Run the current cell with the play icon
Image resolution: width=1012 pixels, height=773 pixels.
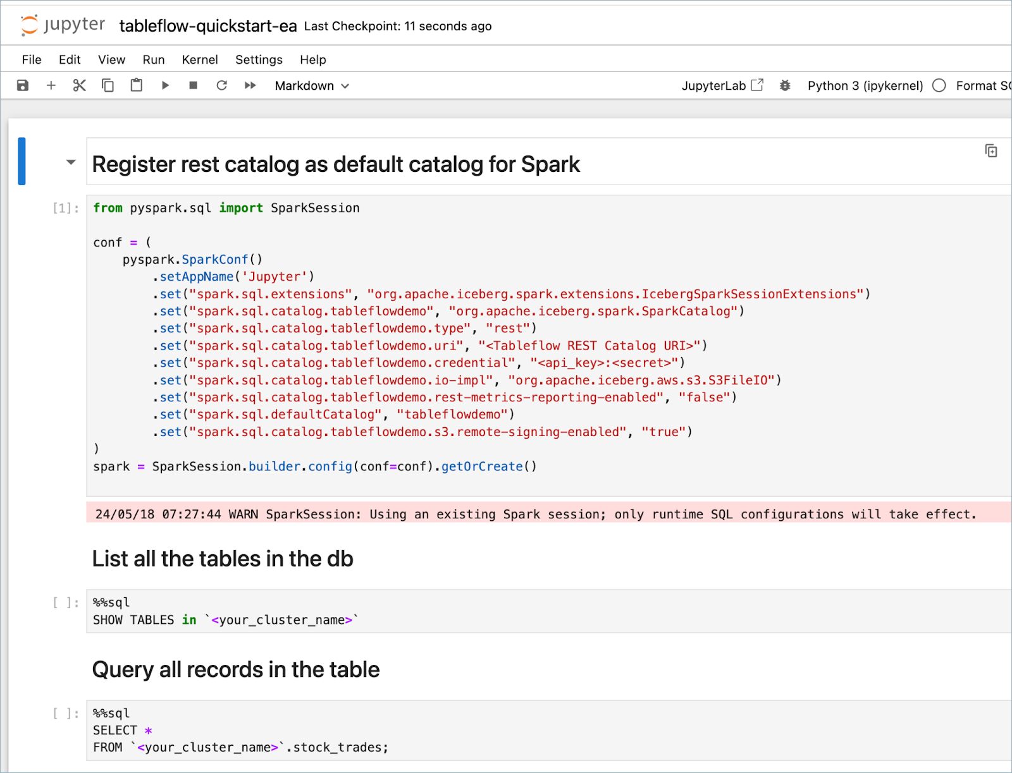pyautogui.click(x=165, y=85)
